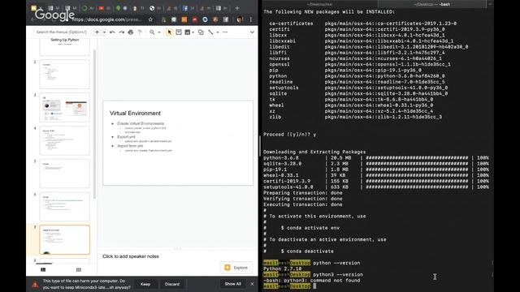Click to add speaker notes

[x=131, y=256]
